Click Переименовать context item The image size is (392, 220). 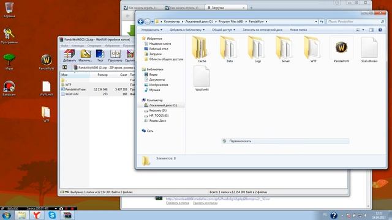click(285, 141)
